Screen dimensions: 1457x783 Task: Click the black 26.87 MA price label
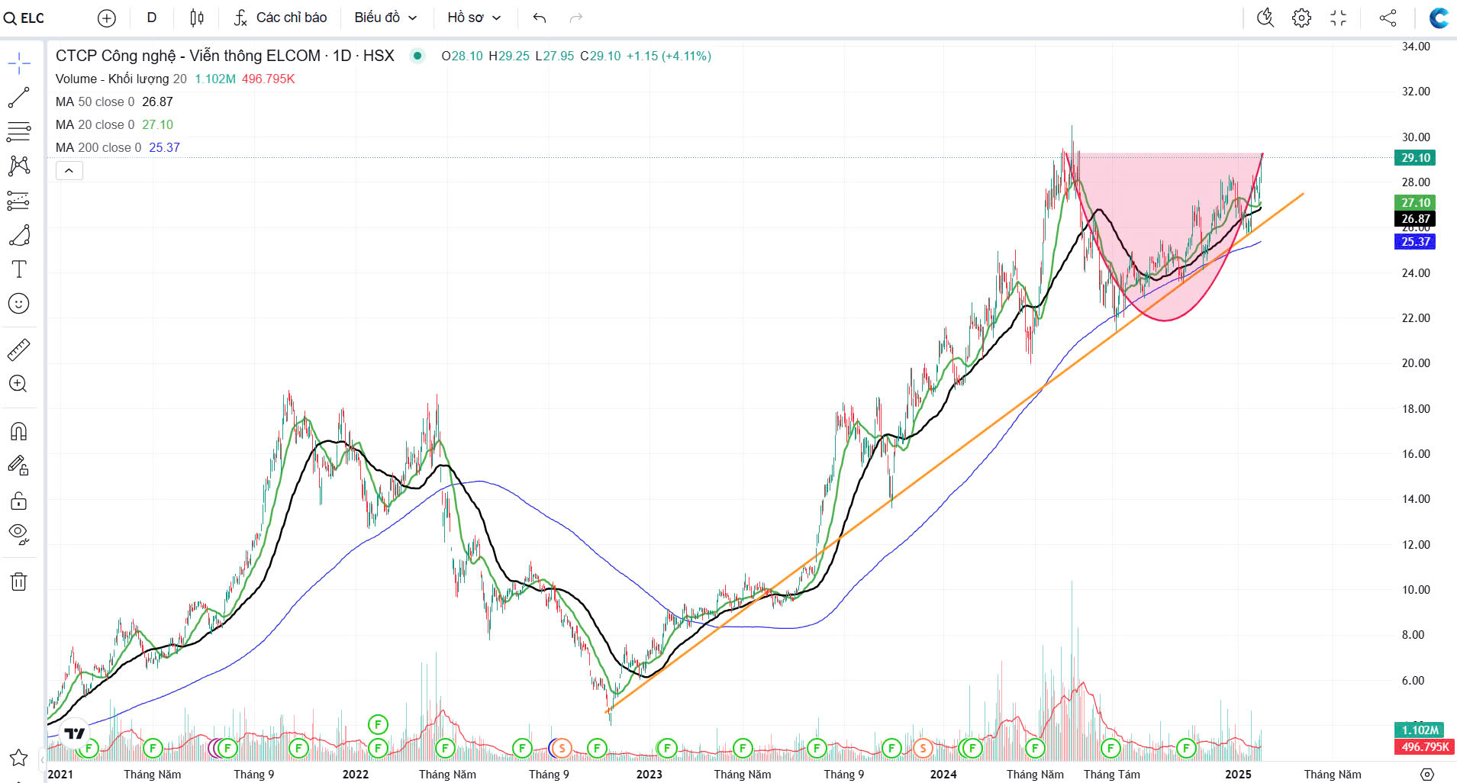point(1415,219)
